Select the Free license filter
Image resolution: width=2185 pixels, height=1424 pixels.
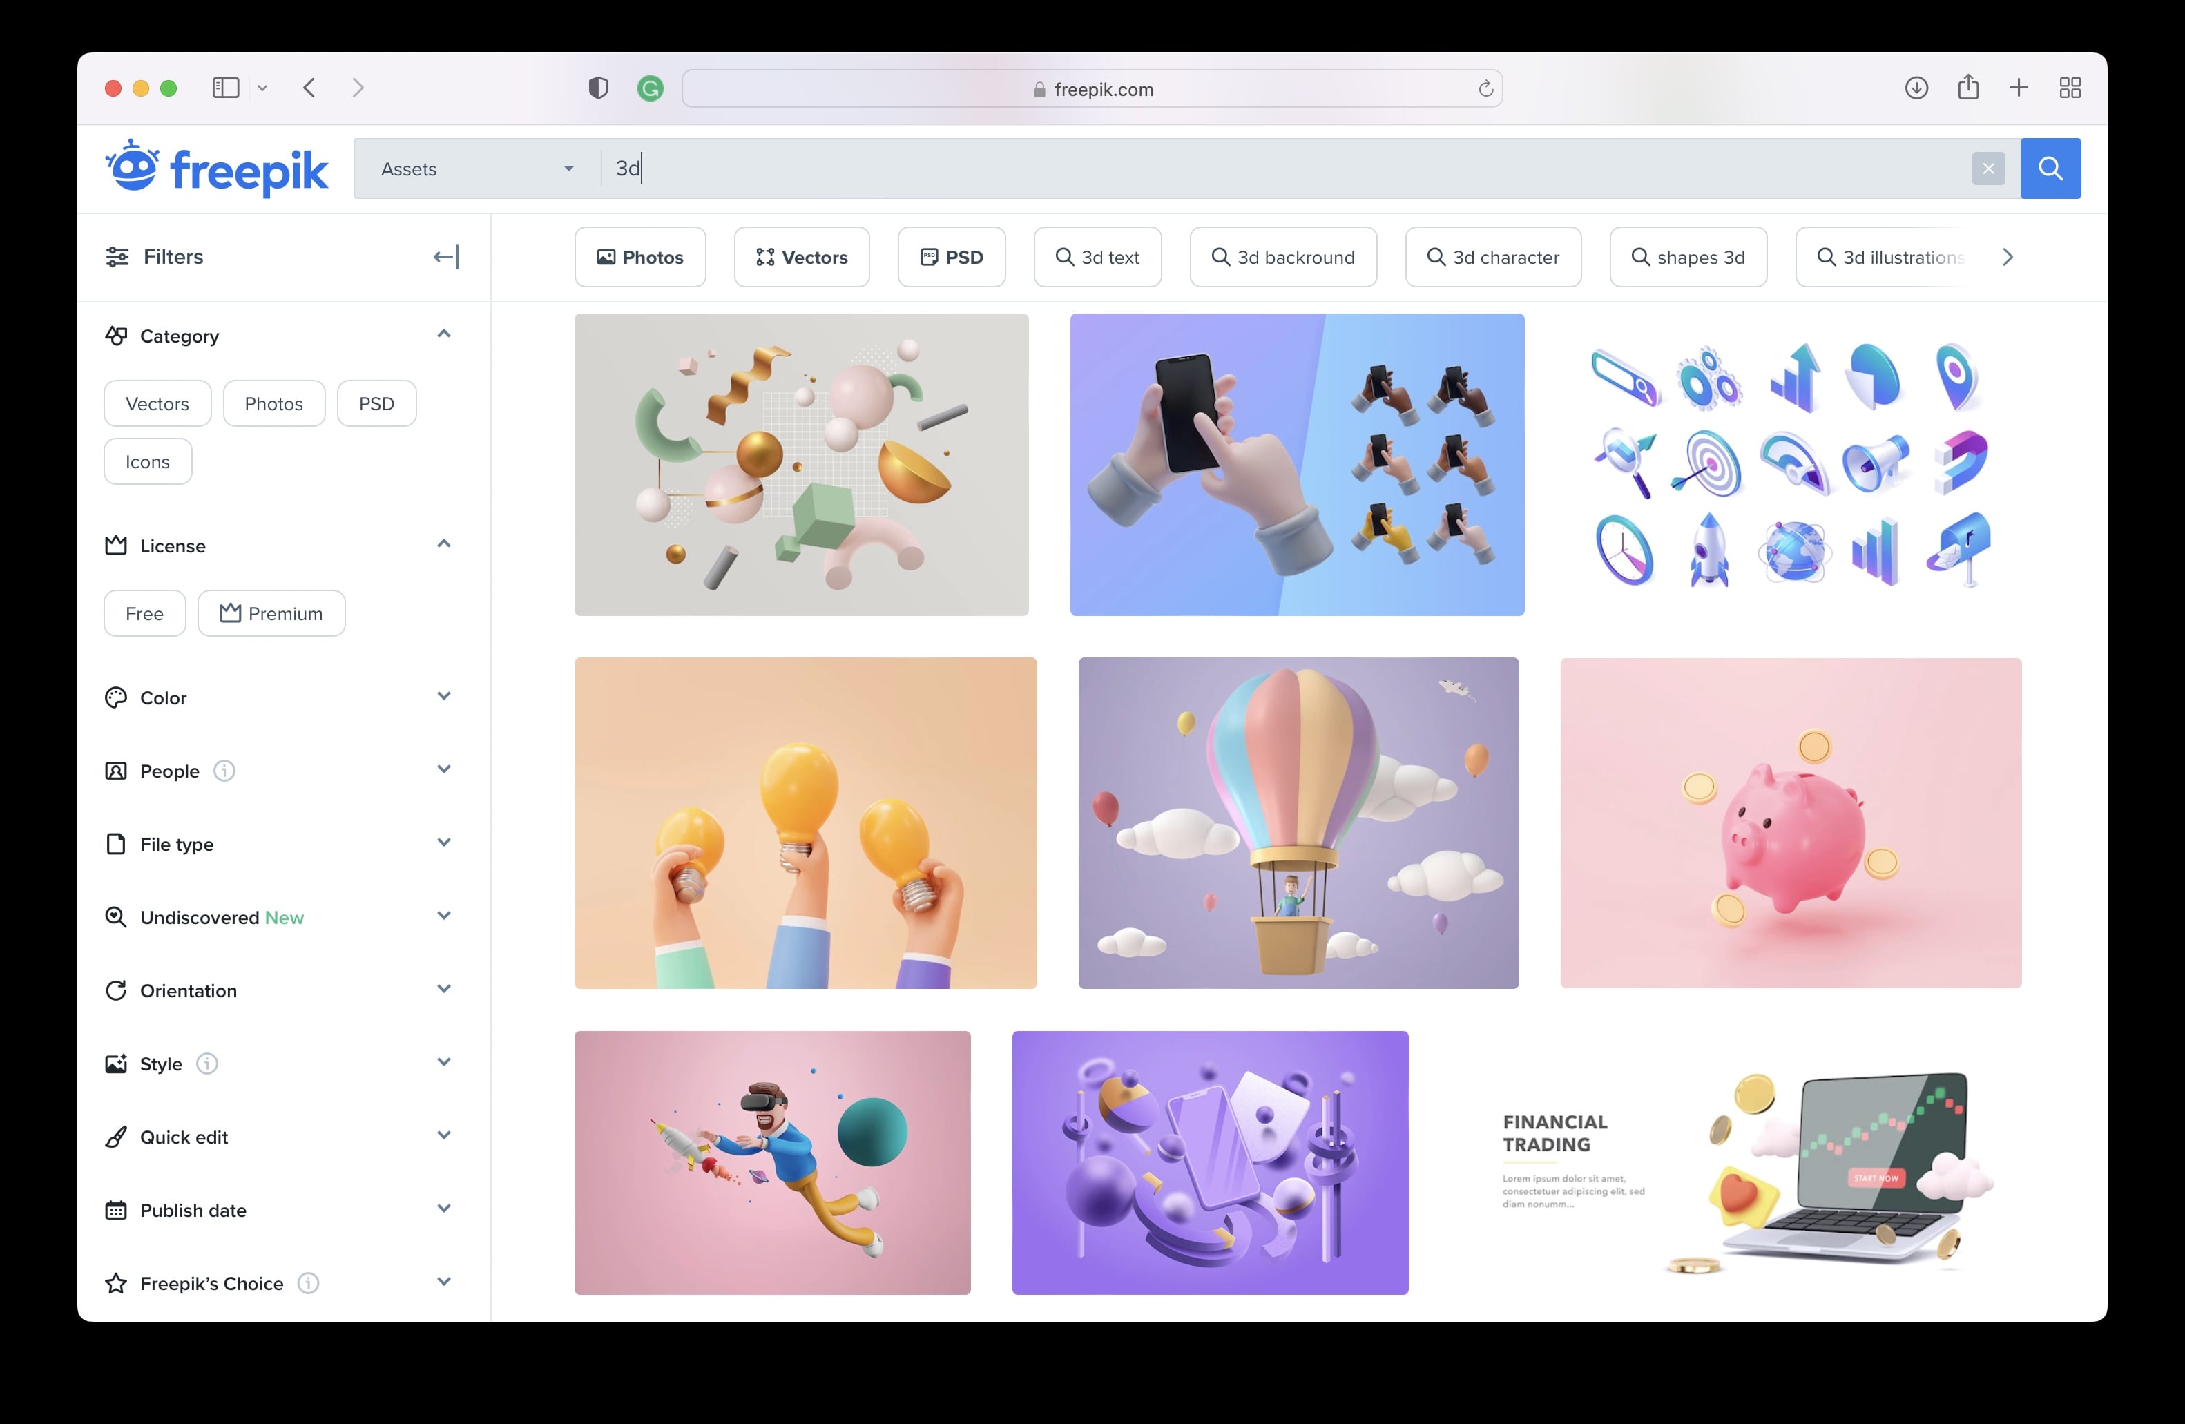point(144,613)
